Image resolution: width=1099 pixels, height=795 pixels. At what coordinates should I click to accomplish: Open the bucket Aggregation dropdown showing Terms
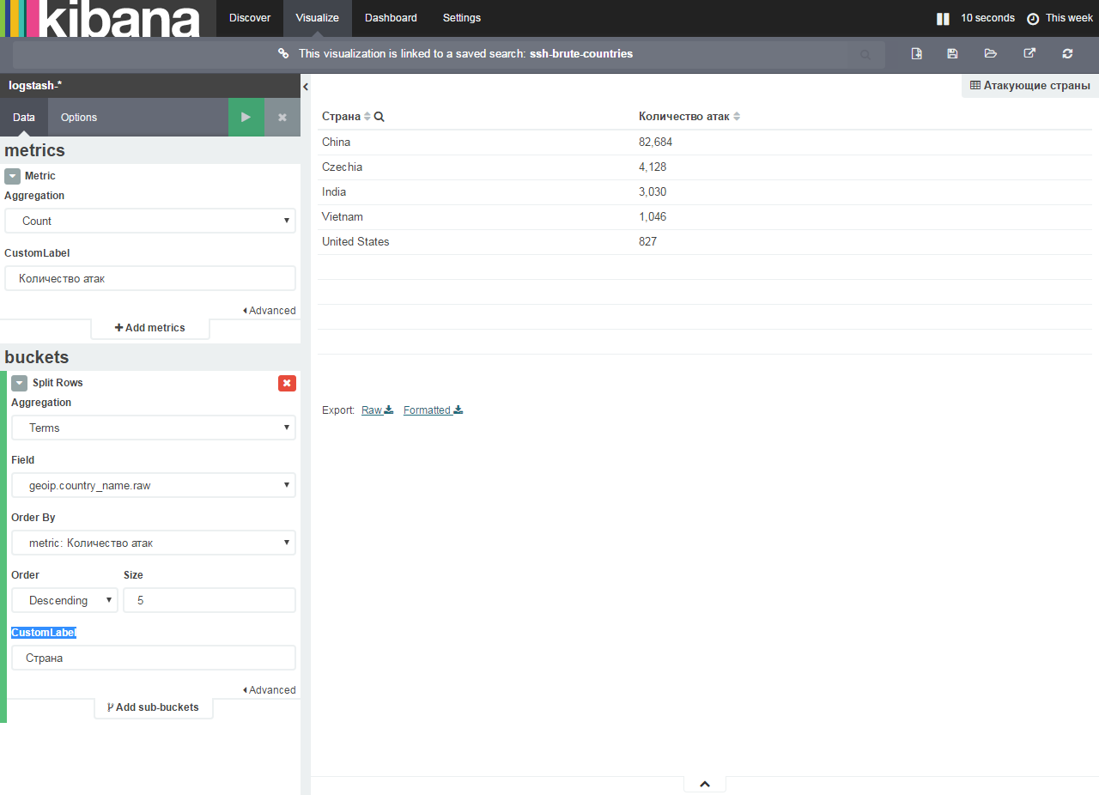coord(154,428)
